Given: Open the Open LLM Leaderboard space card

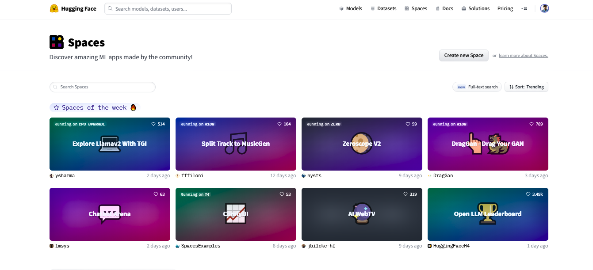Looking at the screenshot, I should (x=488, y=214).
